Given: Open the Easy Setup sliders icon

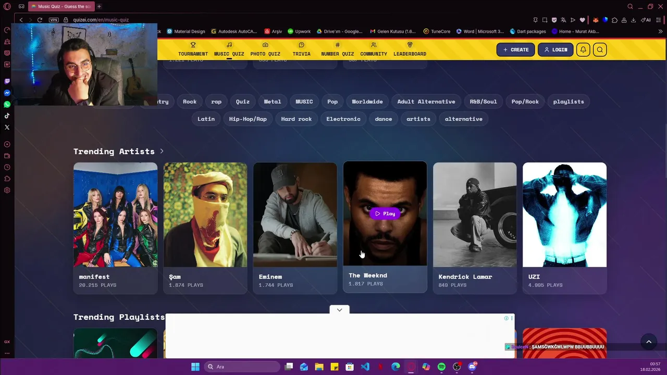Looking at the screenshot, I should pos(659,20).
